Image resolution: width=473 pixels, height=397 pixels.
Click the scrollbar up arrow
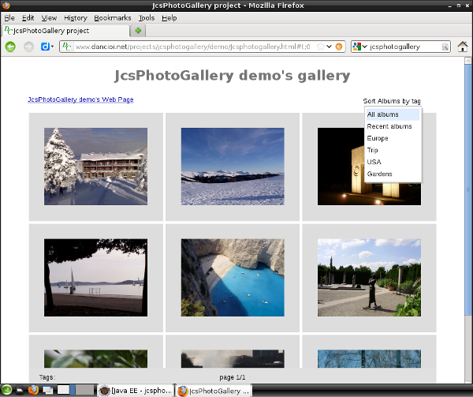click(x=467, y=61)
